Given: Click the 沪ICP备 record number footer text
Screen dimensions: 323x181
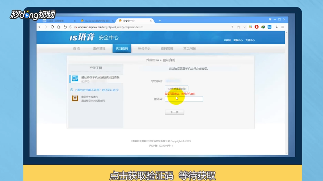Looking at the screenshot, I should coord(161,145).
